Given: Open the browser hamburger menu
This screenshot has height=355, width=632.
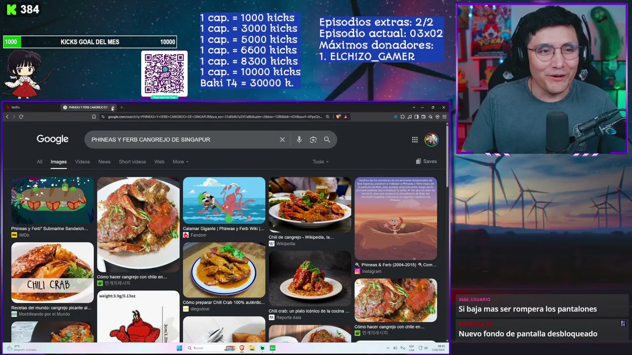Looking at the screenshot, I should point(444,117).
